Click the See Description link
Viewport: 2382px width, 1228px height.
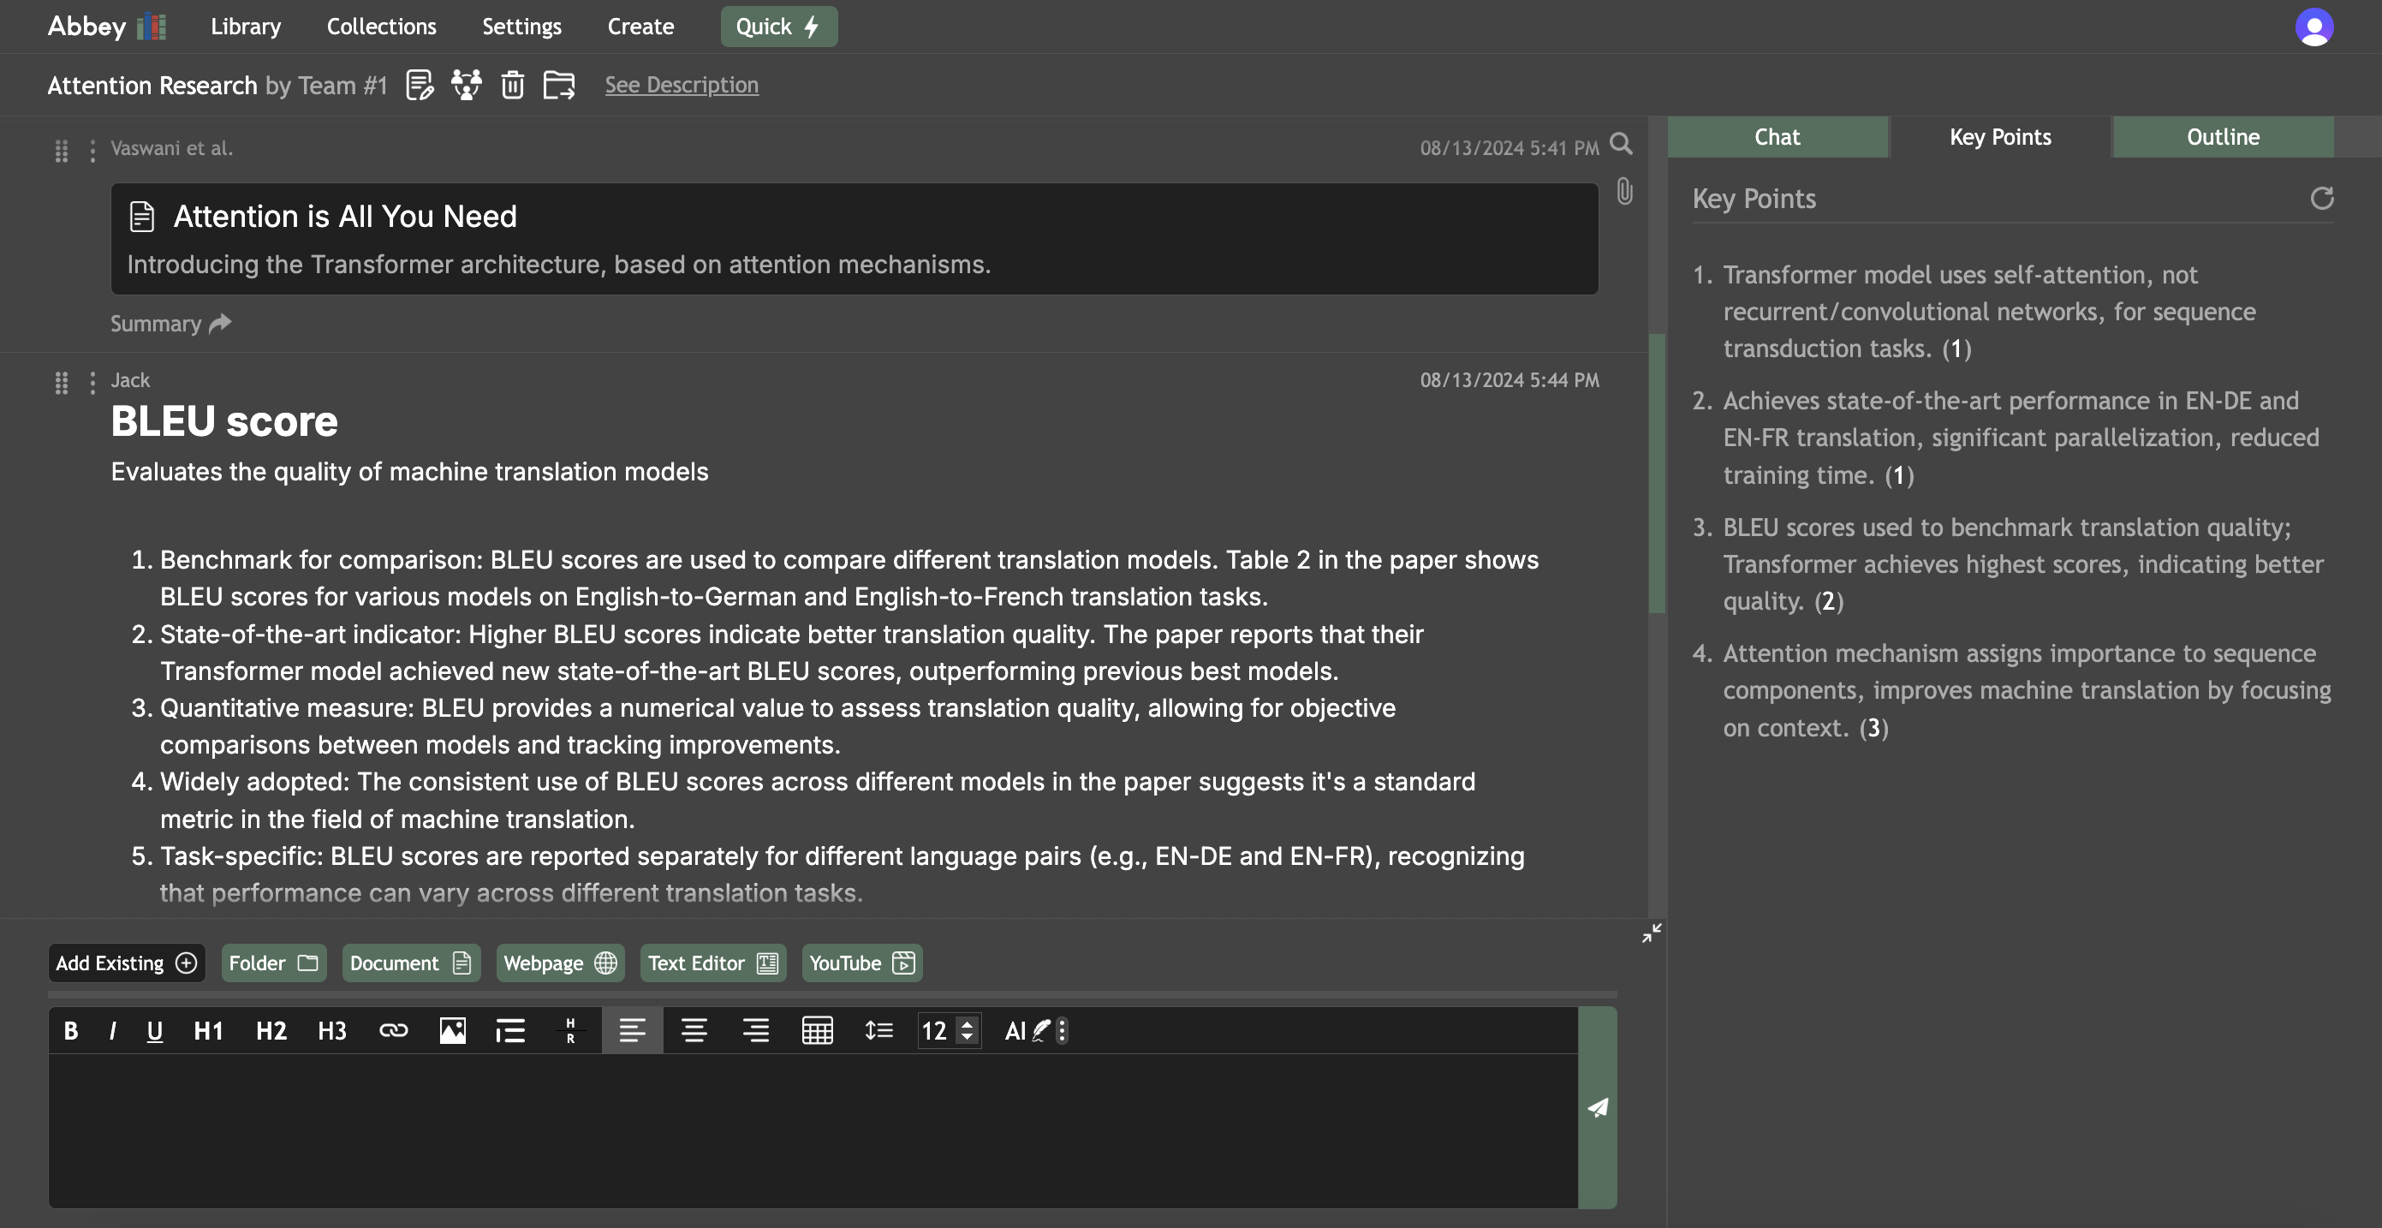point(681,85)
